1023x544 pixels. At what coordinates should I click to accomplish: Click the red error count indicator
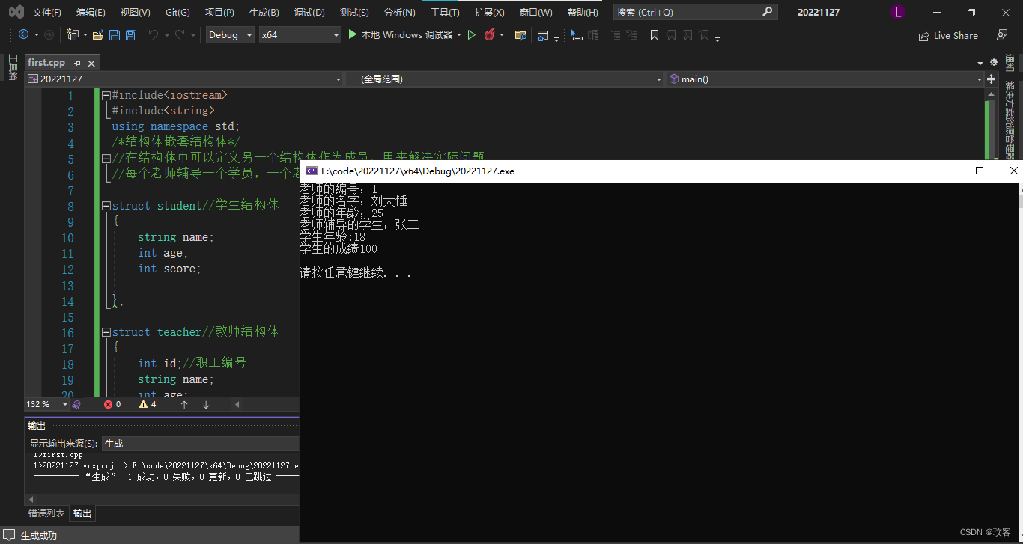pos(112,404)
